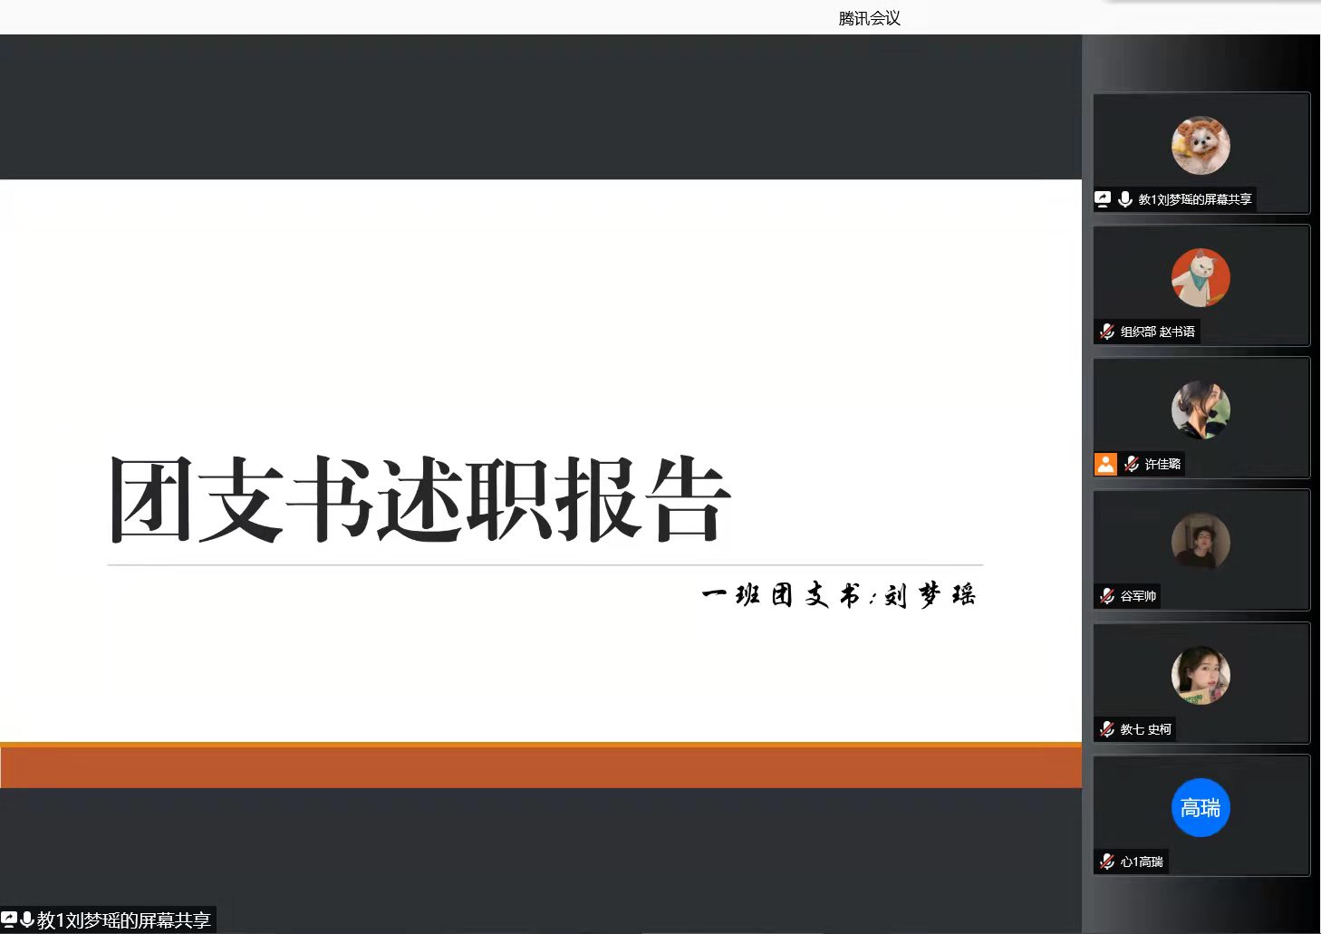Click the muted mic icon for 许佳璐
The height and width of the screenshot is (934, 1321).
1132,464
